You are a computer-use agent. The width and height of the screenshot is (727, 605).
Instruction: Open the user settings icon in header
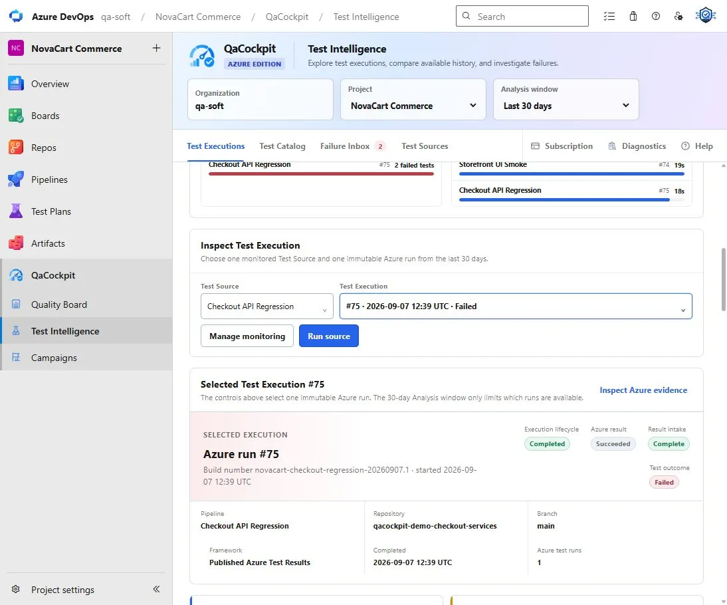678,16
